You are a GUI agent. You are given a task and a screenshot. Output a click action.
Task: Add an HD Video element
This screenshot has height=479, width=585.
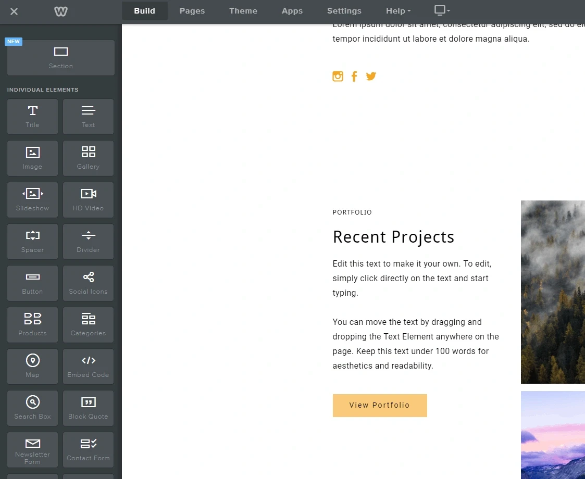pyautogui.click(x=88, y=199)
